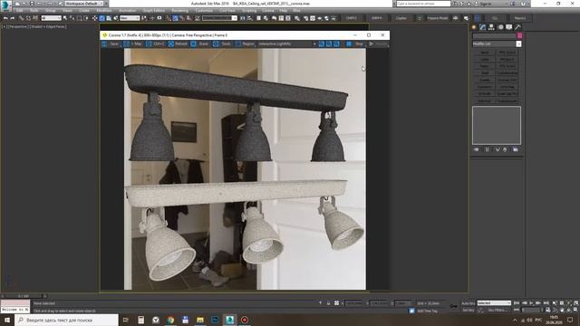Toggle Set Key mode button
This screenshot has height=326, width=580.
pyautogui.click(x=468, y=310)
